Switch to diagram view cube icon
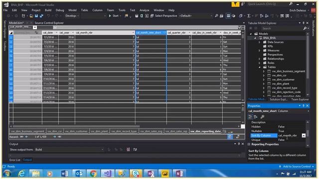 (x=234, y=16)
